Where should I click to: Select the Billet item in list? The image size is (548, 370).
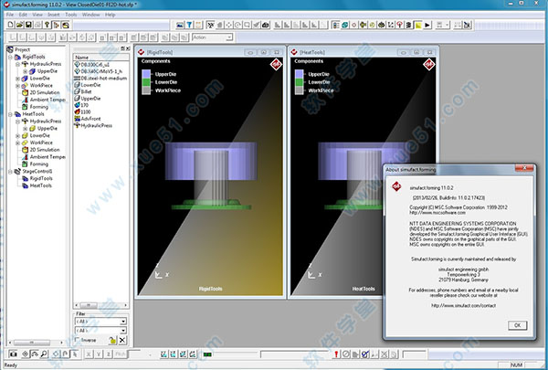pos(88,92)
